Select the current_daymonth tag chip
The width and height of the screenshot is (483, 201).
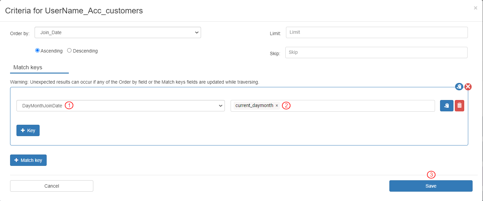pyautogui.click(x=254, y=106)
